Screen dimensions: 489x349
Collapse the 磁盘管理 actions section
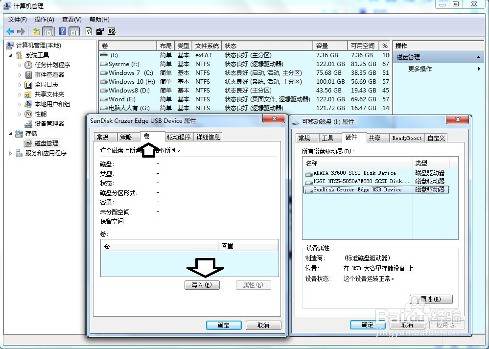coord(478,57)
